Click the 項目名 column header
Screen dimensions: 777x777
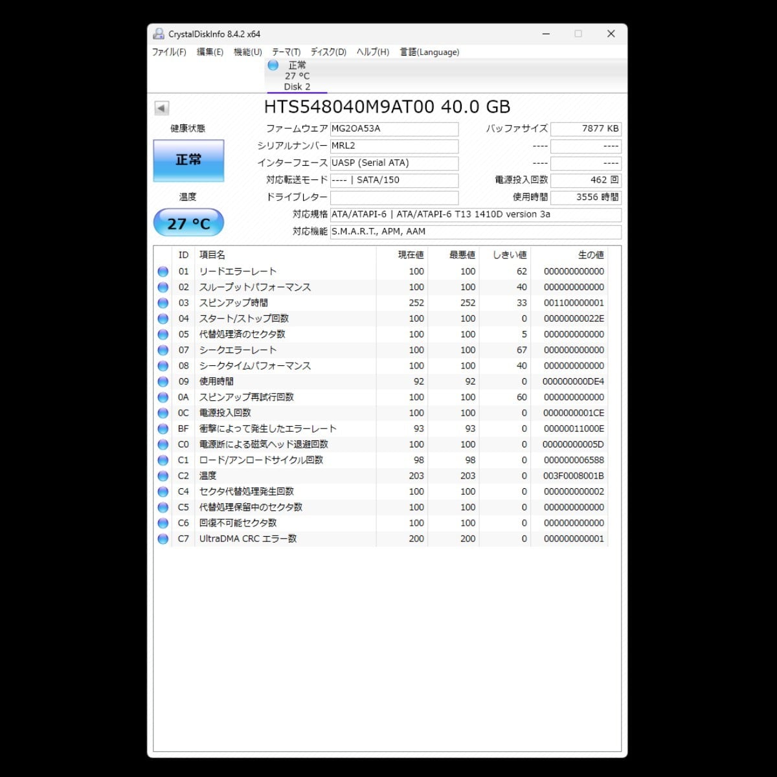pos(285,255)
